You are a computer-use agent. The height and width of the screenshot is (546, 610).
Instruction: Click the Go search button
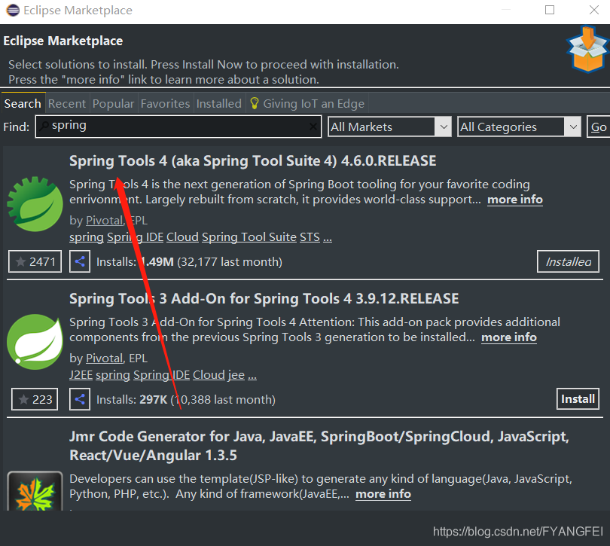coord(599,127)
